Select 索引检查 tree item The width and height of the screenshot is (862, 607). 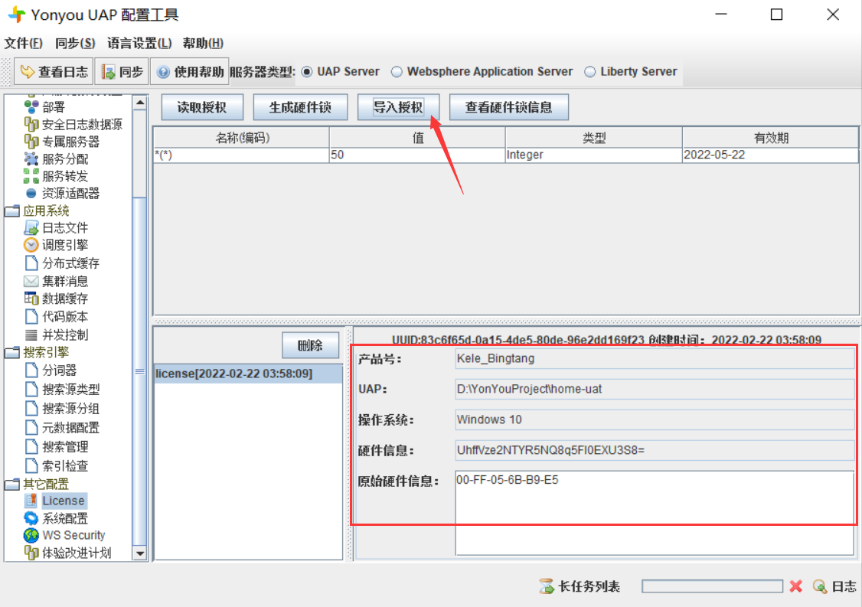(x=57, y=465)
